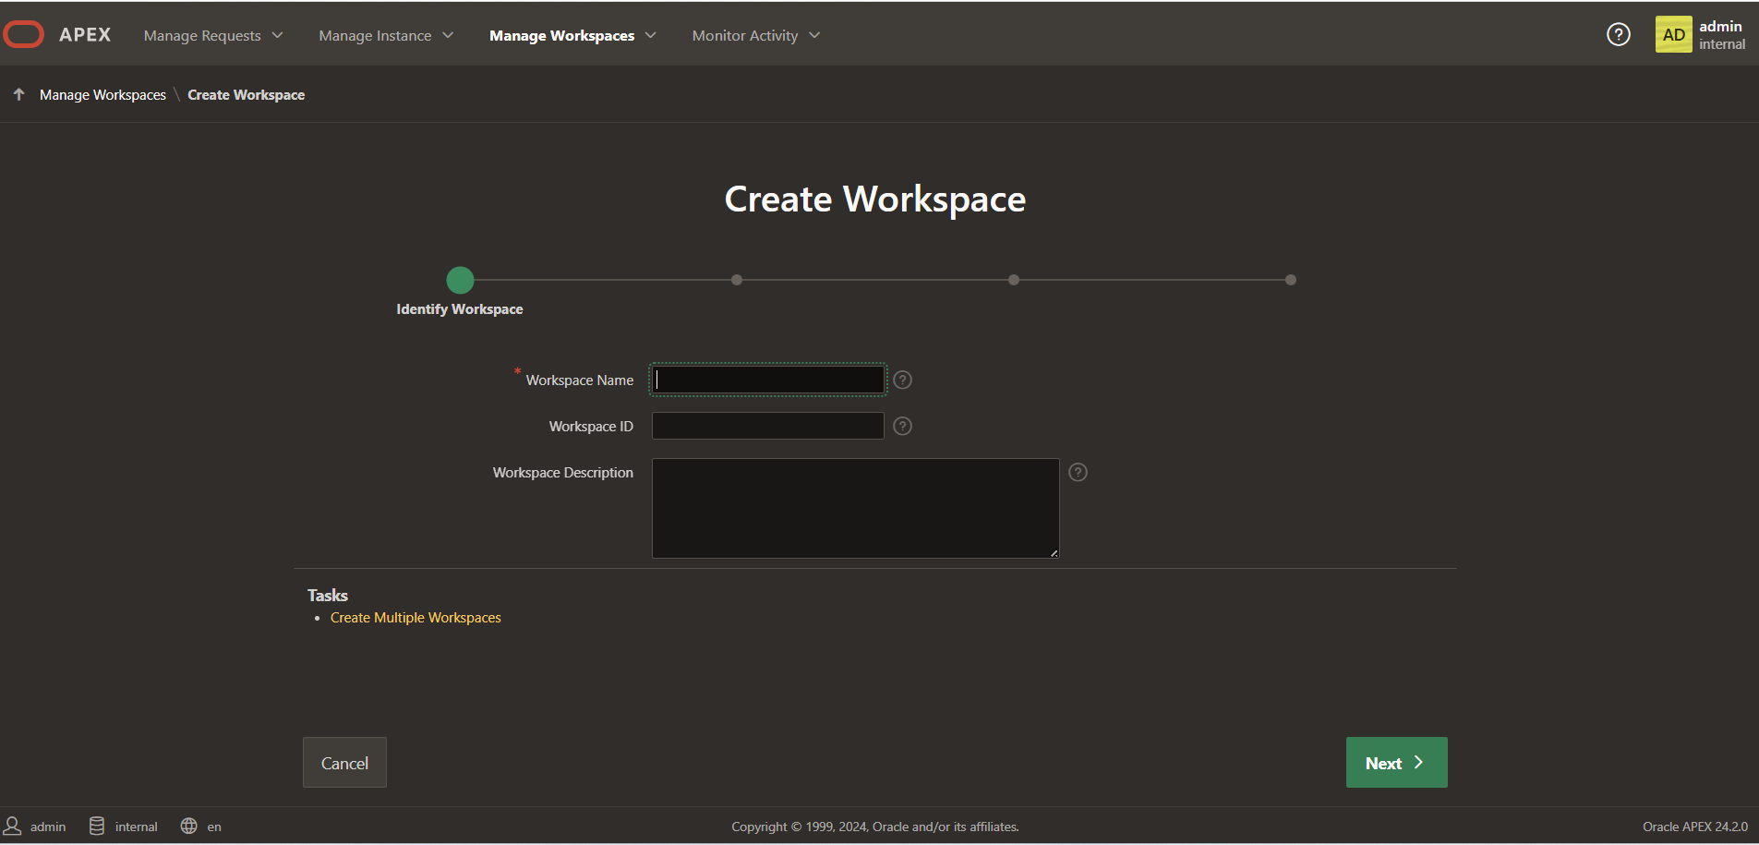Image resolution: width=1759 pixels, height=845 pixels.
Task: Select the second wizard progress step
Action: [737, 280]
